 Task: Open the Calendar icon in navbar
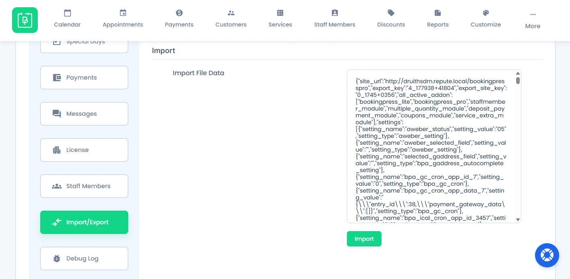click(x=68, y=13)
